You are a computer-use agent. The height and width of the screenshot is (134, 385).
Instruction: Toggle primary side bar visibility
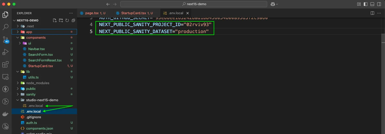366,4
